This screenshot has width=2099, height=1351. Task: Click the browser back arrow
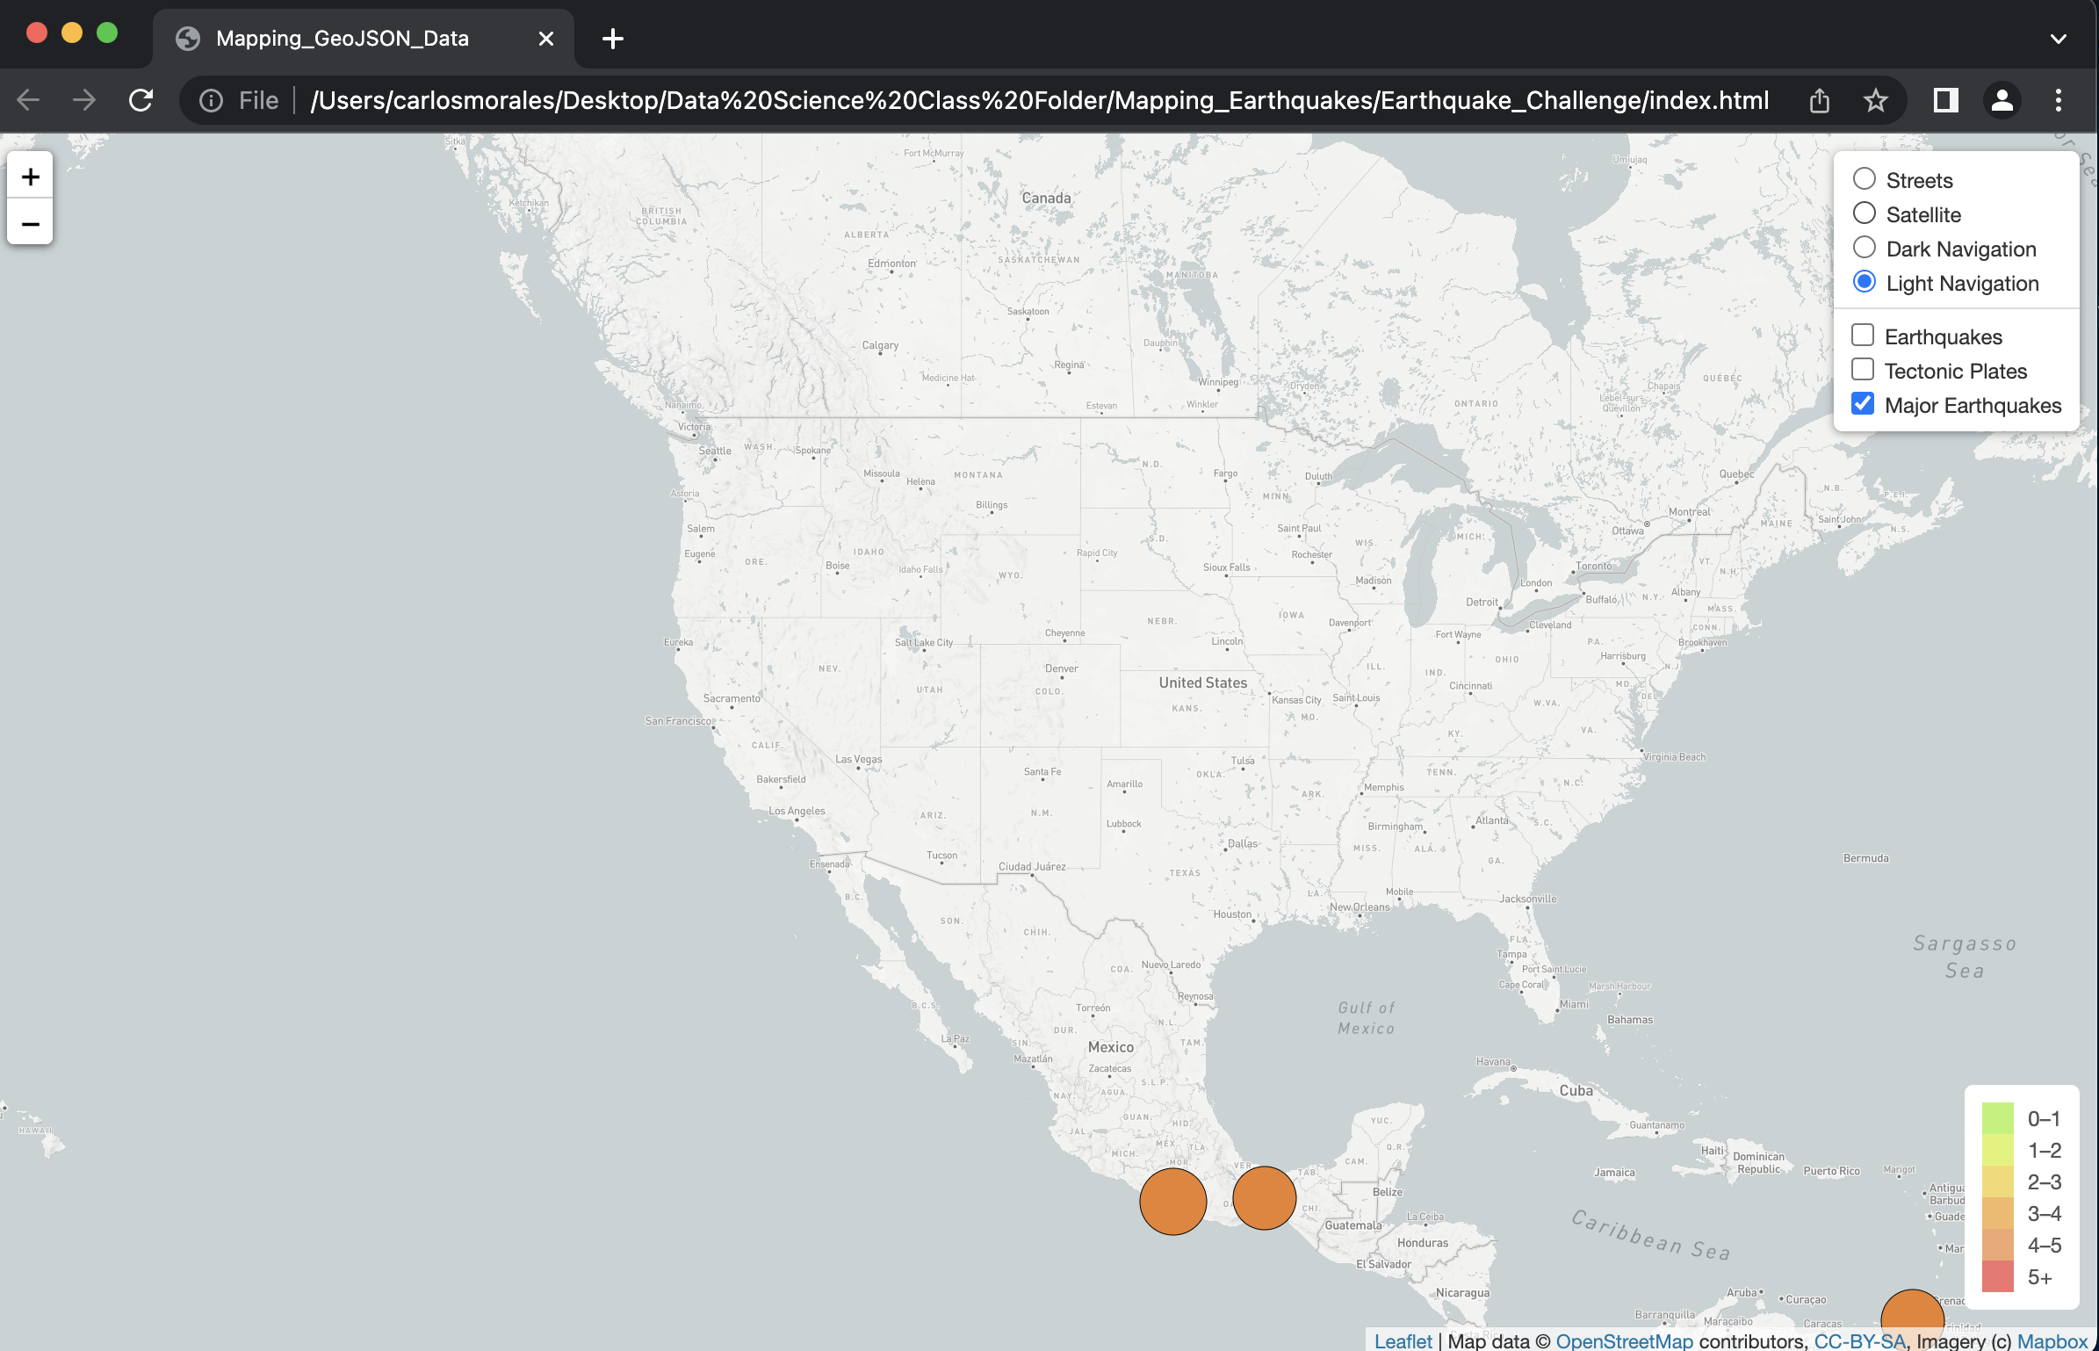pos(27,99)
